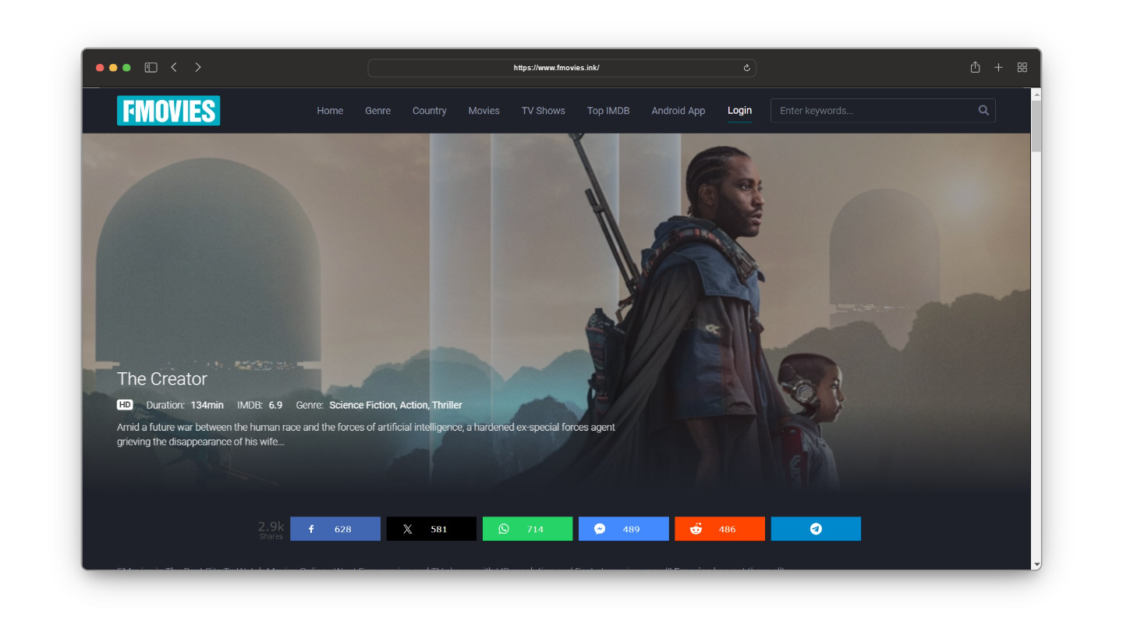This screenshot has height=632, width=1123.
Task: Click the Login link
Action: pos(739,111)
